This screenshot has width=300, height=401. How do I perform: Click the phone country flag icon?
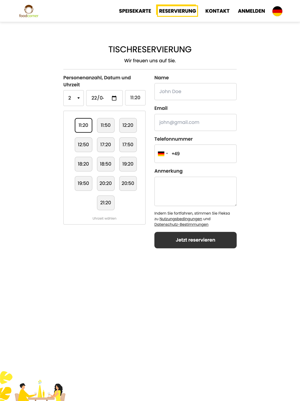tap(161, 154)
